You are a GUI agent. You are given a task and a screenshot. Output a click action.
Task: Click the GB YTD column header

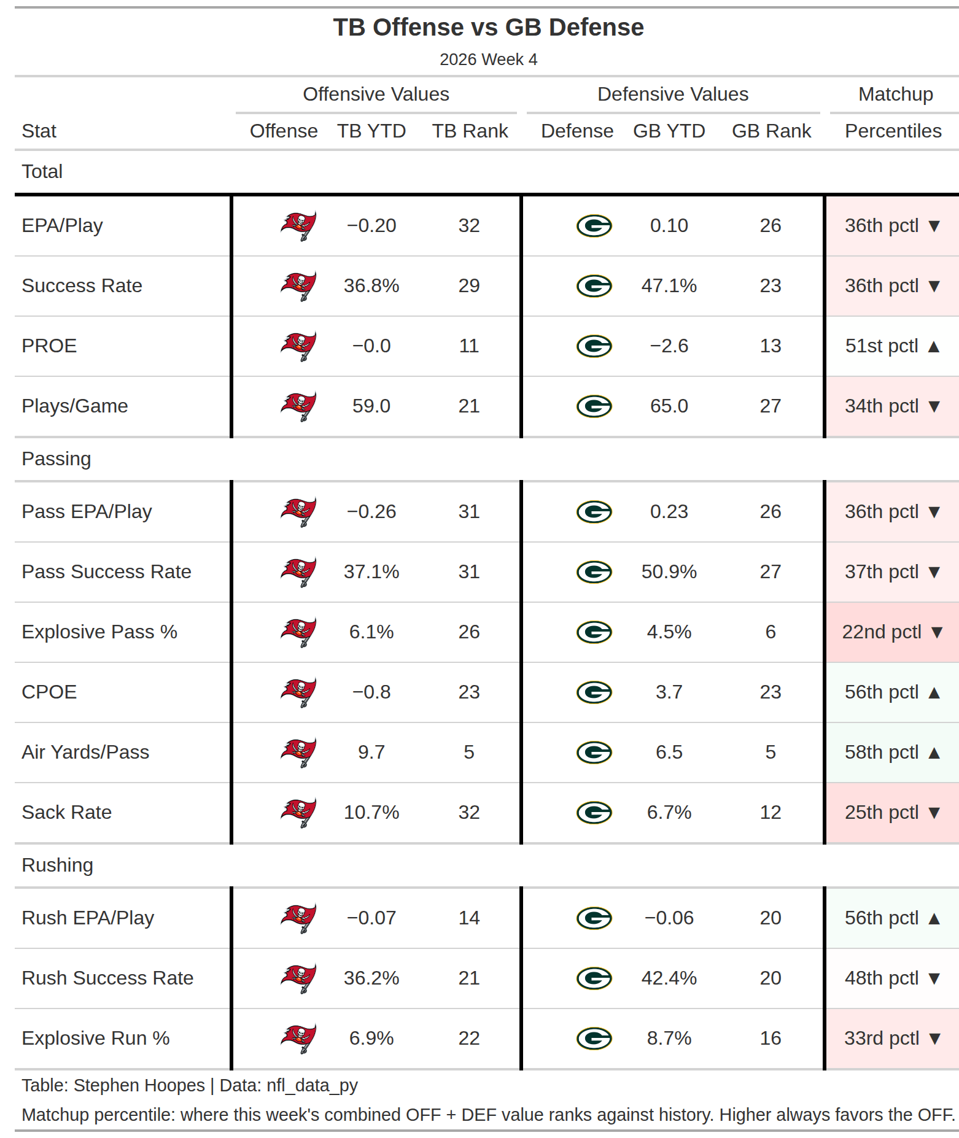669,131
